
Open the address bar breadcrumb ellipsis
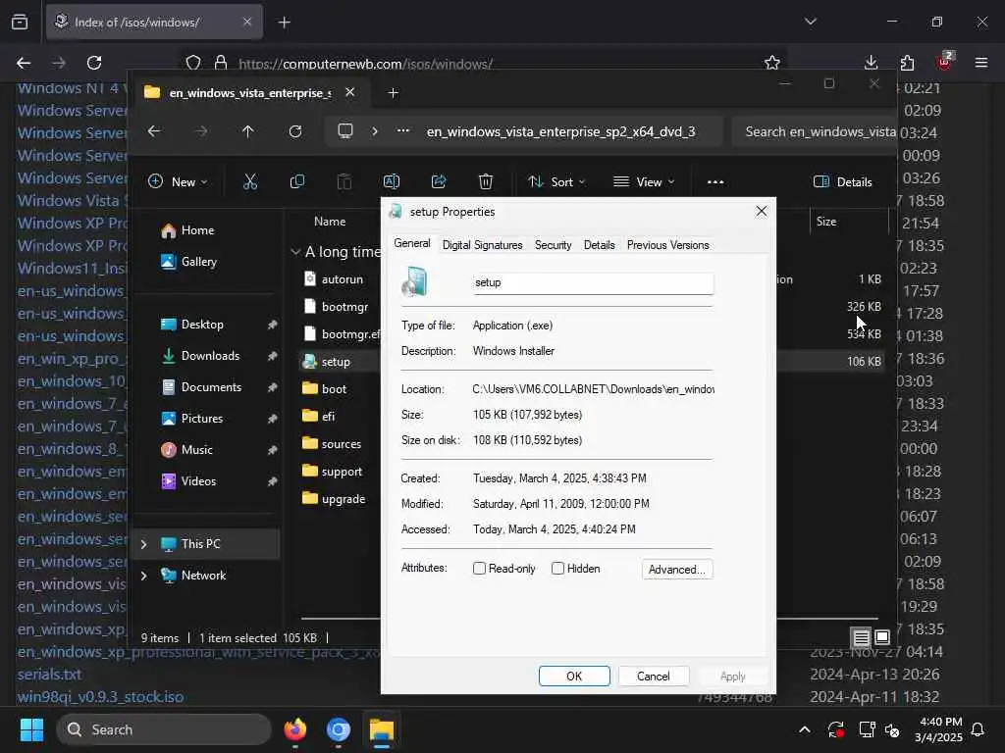(403, 130)
